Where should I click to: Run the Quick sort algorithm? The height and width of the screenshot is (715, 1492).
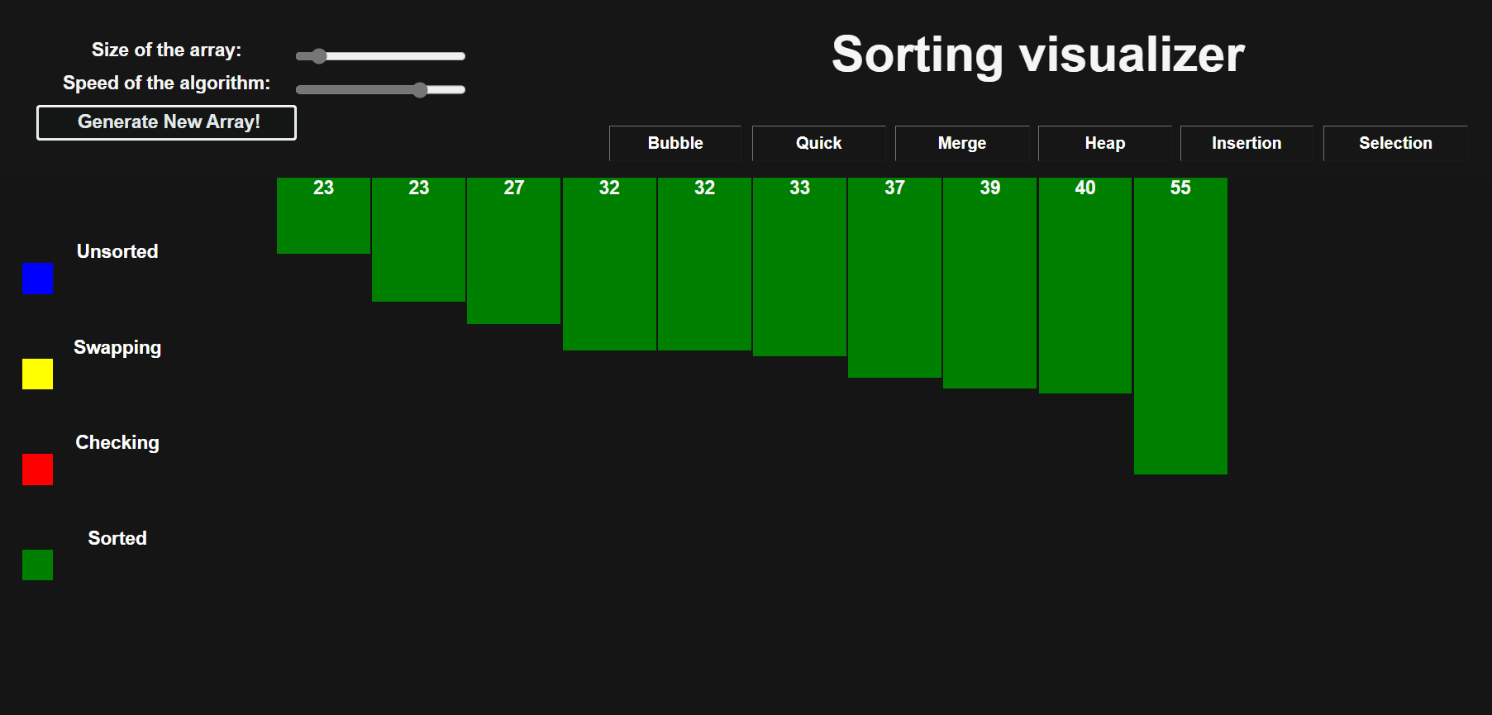click(818, 143)
